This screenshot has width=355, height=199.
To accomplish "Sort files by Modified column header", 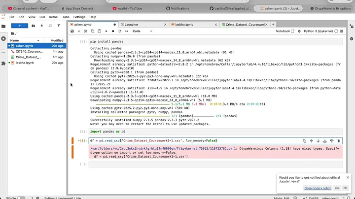I will [x=57, y=40].
